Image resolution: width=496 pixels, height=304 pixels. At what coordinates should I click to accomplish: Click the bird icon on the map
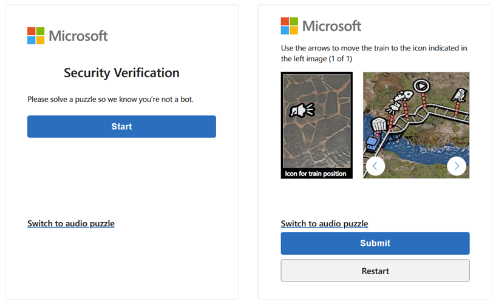click(x=460, y=95)
